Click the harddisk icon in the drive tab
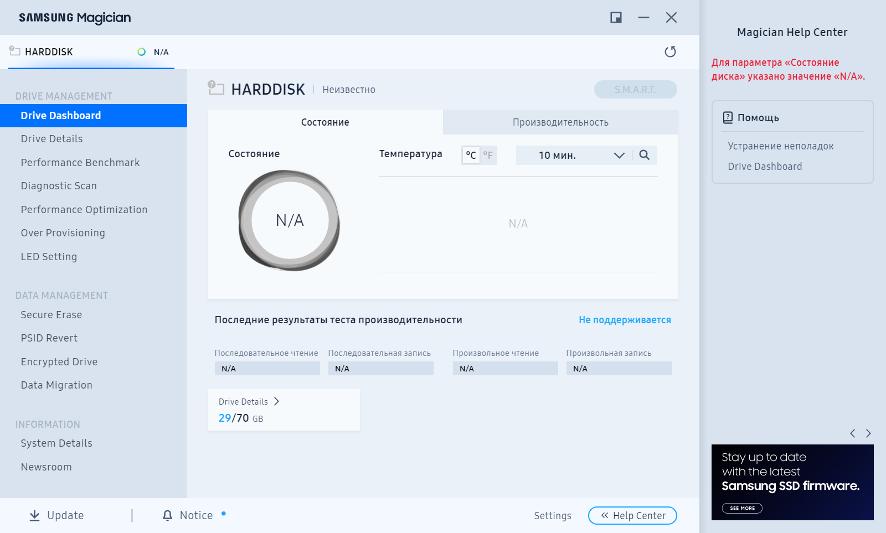 [14, 51]
